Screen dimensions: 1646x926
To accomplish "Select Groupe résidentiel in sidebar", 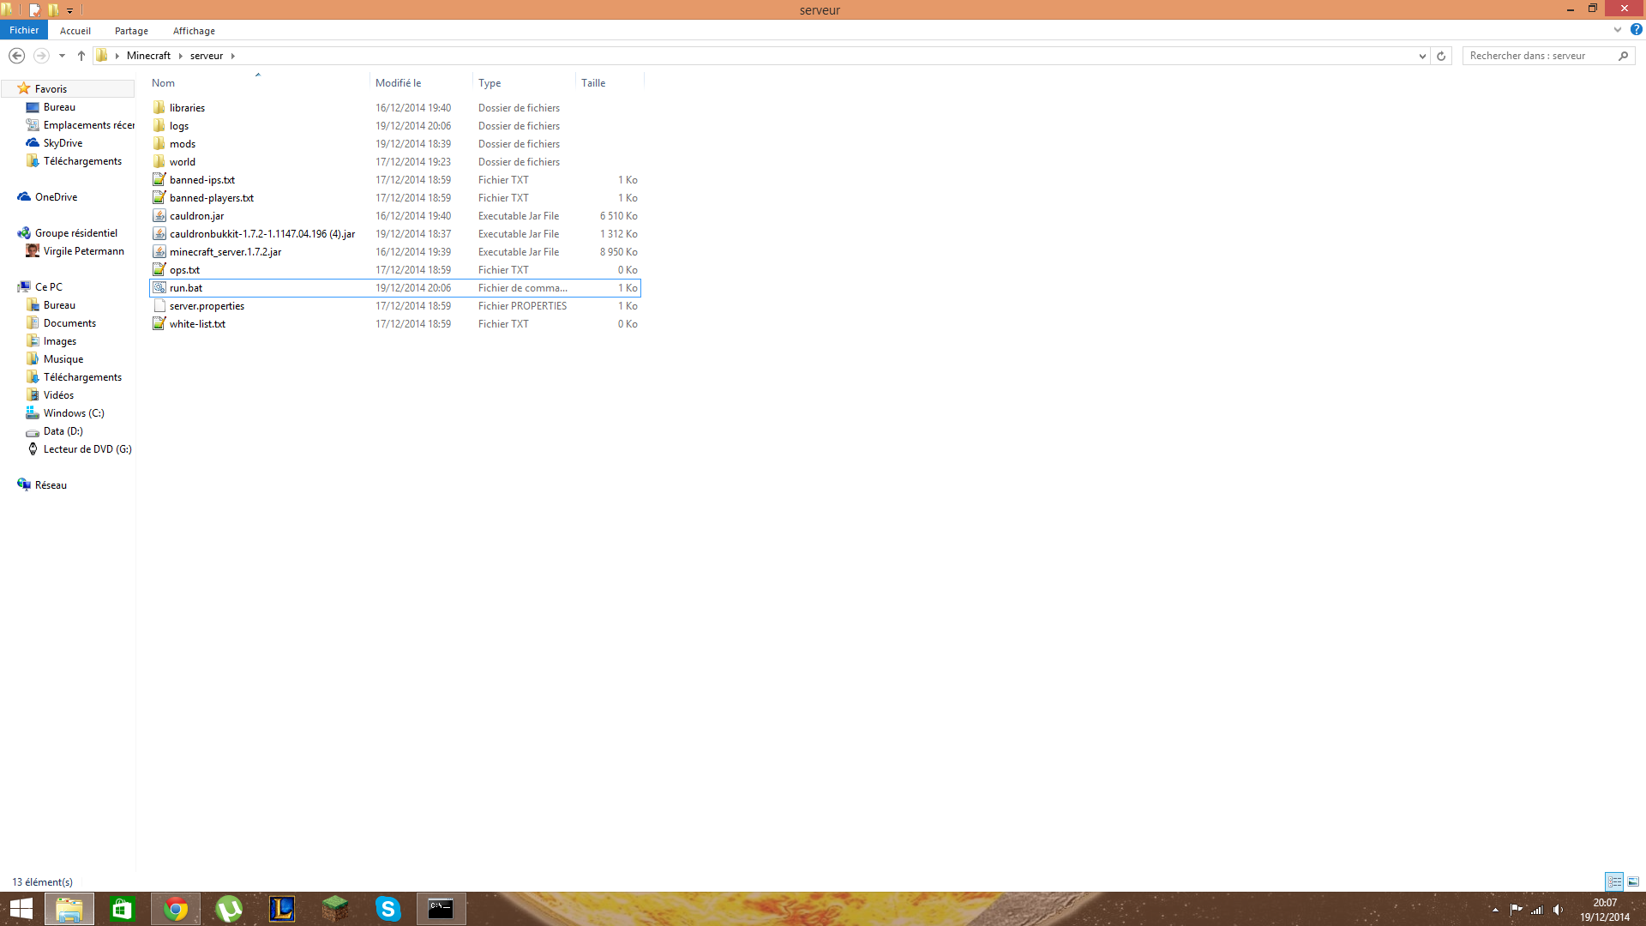I will coord(75,233).
